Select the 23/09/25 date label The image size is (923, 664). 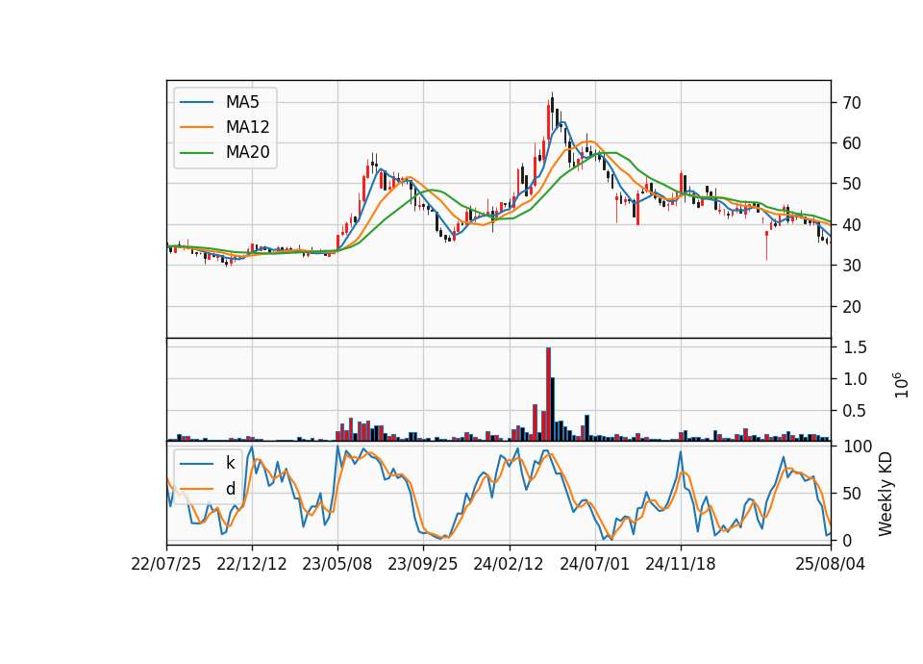[423, 564]
